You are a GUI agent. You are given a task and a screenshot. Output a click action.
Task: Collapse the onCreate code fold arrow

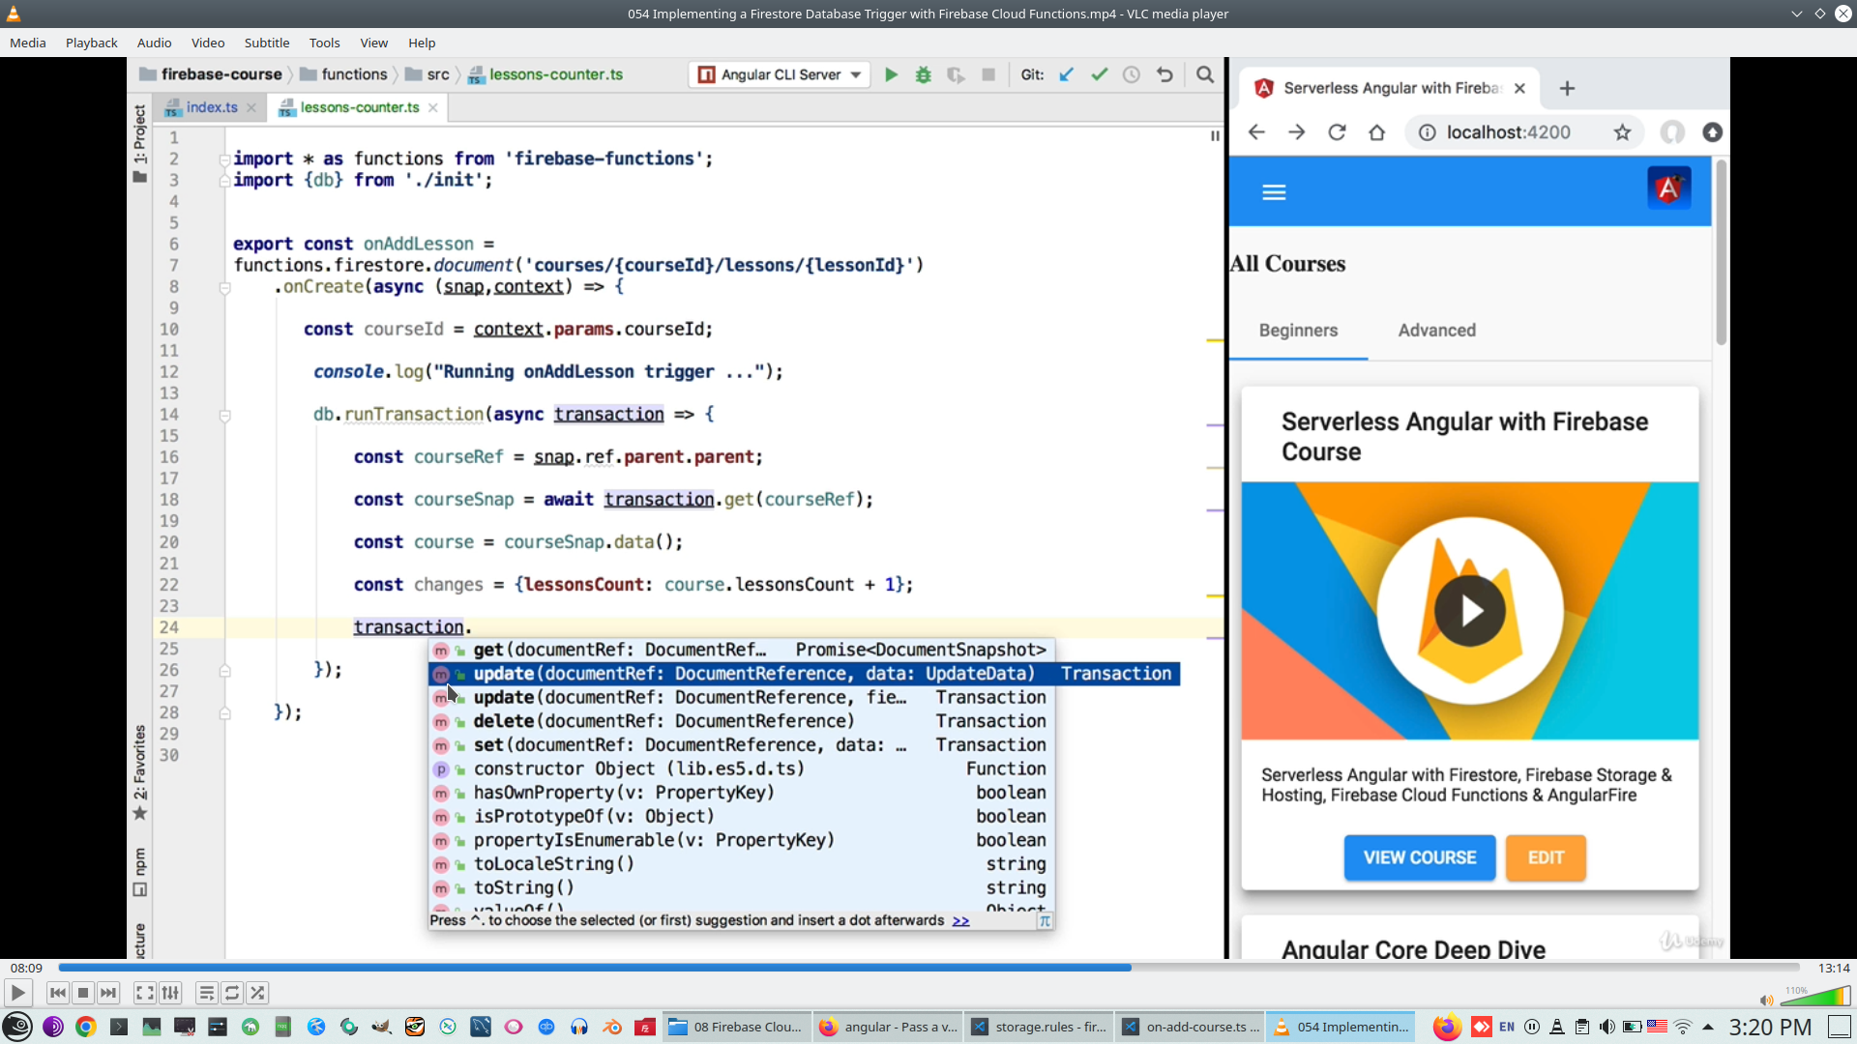[x=224, y=287]
